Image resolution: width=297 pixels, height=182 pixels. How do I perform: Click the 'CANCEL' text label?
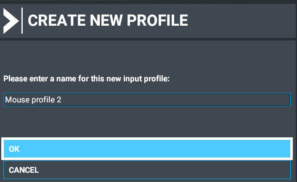point(24,170)
